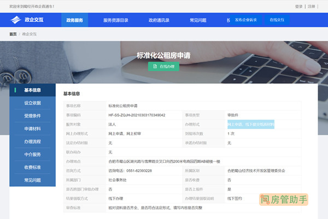Select 常见问题 in the sidebar
This screenshot has width=328, height=219.
click(x=32, y=180)
